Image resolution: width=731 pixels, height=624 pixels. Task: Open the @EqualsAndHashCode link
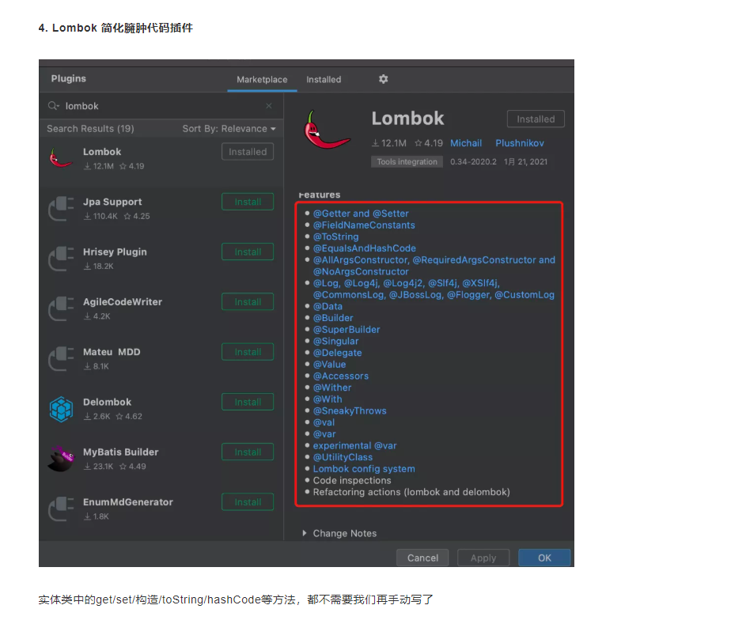(364, 248)
